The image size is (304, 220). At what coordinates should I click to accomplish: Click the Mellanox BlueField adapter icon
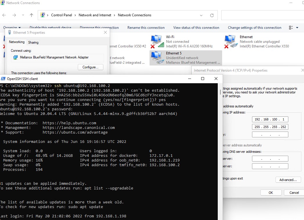pos(16,58)
